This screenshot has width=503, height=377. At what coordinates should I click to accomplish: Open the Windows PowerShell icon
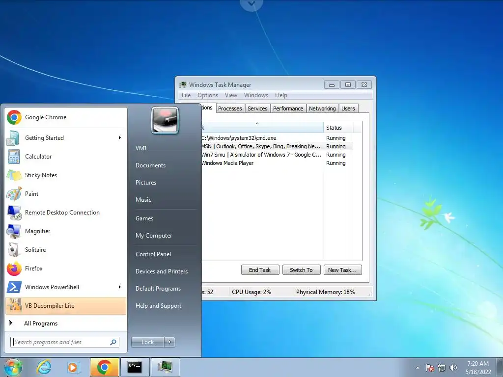coord(14,287)
